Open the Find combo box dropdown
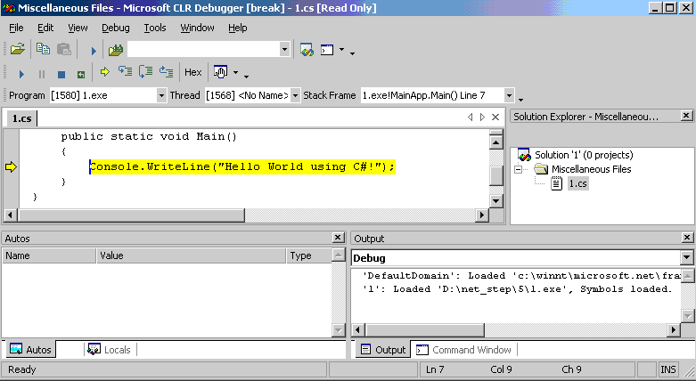 tap(284, 49)
